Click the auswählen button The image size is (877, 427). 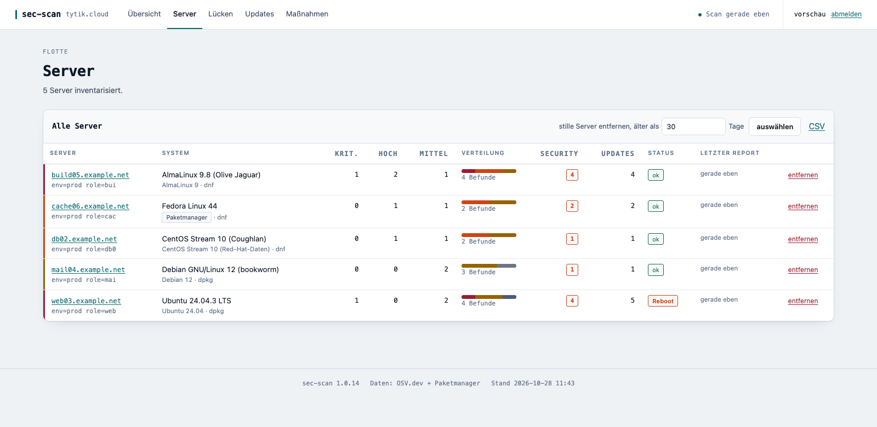[775, 126]
